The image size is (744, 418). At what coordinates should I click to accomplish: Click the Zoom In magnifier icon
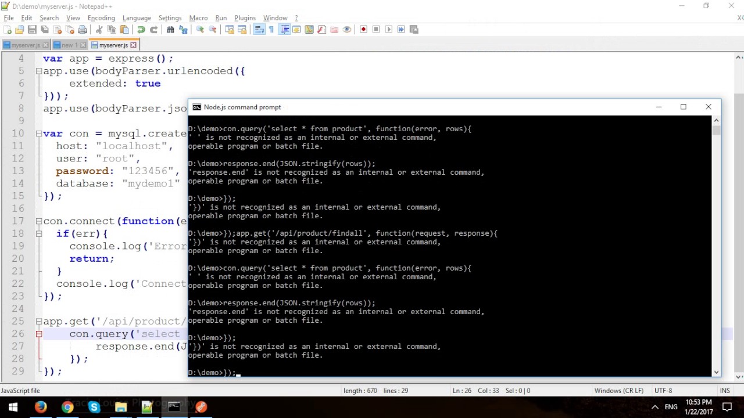[199, 29]
